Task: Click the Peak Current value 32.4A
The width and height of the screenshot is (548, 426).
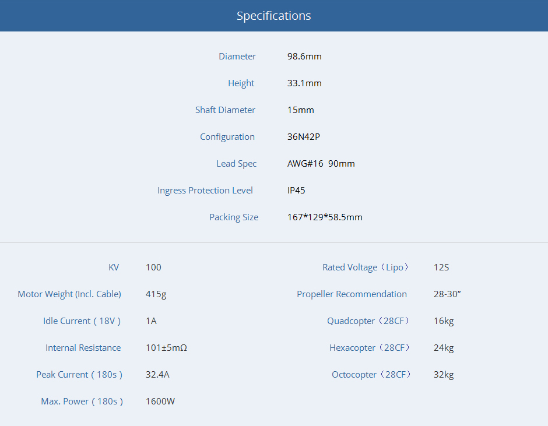Action: pyautogui.click(x=157, y=375)
